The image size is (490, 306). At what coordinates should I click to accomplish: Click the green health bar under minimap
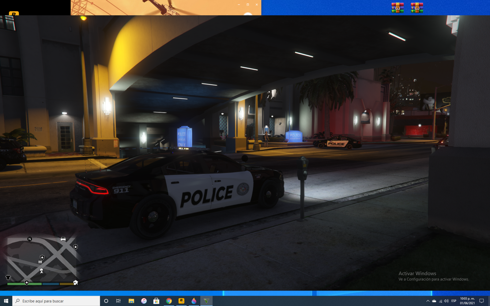pyautogui.click(x=24, y=284)
